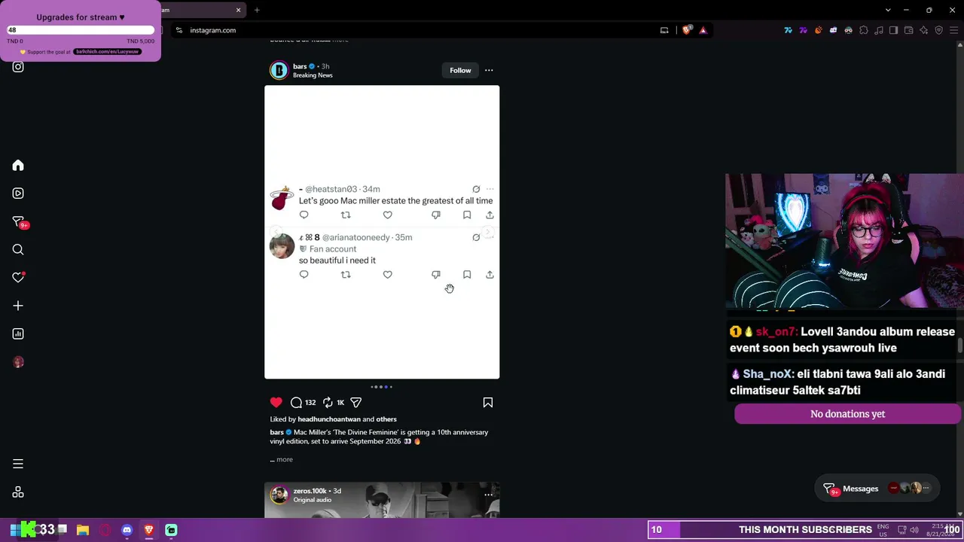The width and height of the screenshot is (964, 542).
Task: Open the blue 7TV extension icon
Action: pos(788,30)
